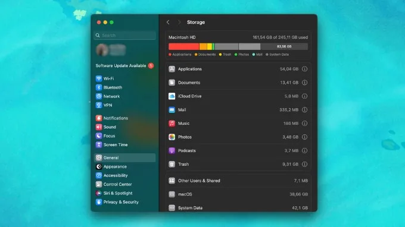405x227 pixels.
Task: Open Bluetooth settings via its icon
Action: click(x=99, y=87)
